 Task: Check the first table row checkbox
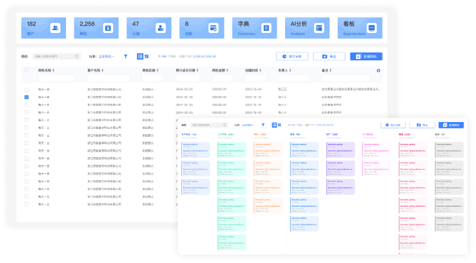pos(27,90)
